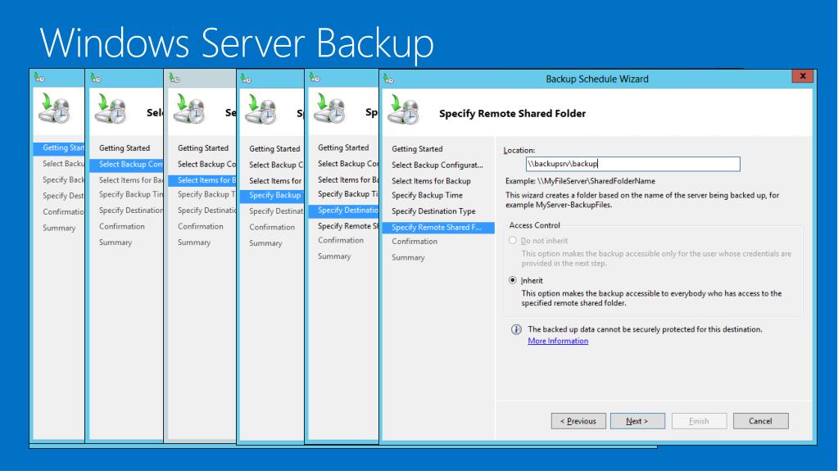Click the Location input field

pyautogui.click(x=632, y=164)
